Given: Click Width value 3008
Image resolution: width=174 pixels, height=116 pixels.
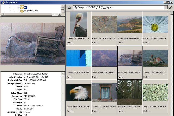Looking at the screenshot, I should point(26,87).
